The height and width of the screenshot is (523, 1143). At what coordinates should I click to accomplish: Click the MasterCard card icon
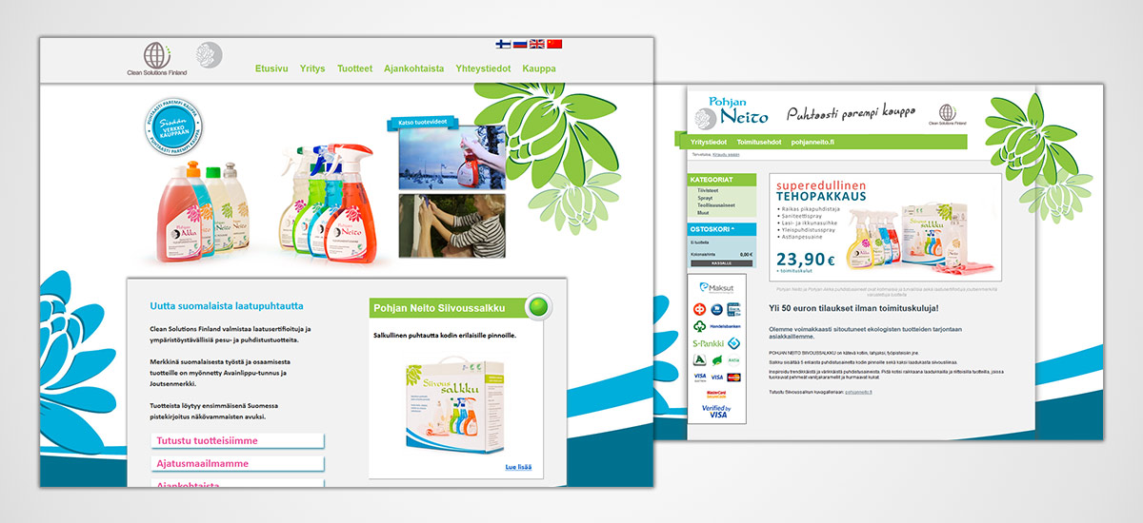pos(733,378)
